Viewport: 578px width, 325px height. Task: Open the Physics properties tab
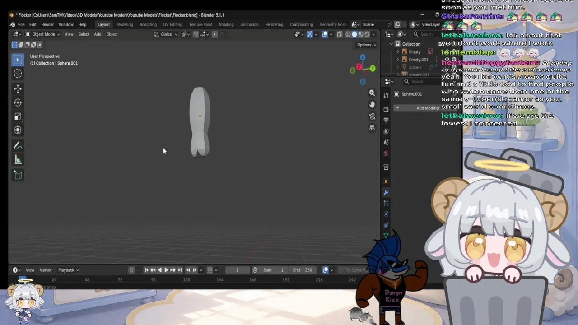tap(386, 214)
